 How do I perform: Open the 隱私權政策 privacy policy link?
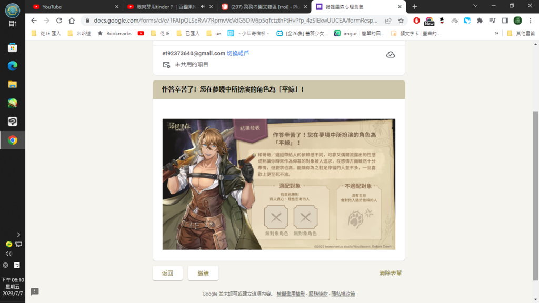[x=343, y=294]
